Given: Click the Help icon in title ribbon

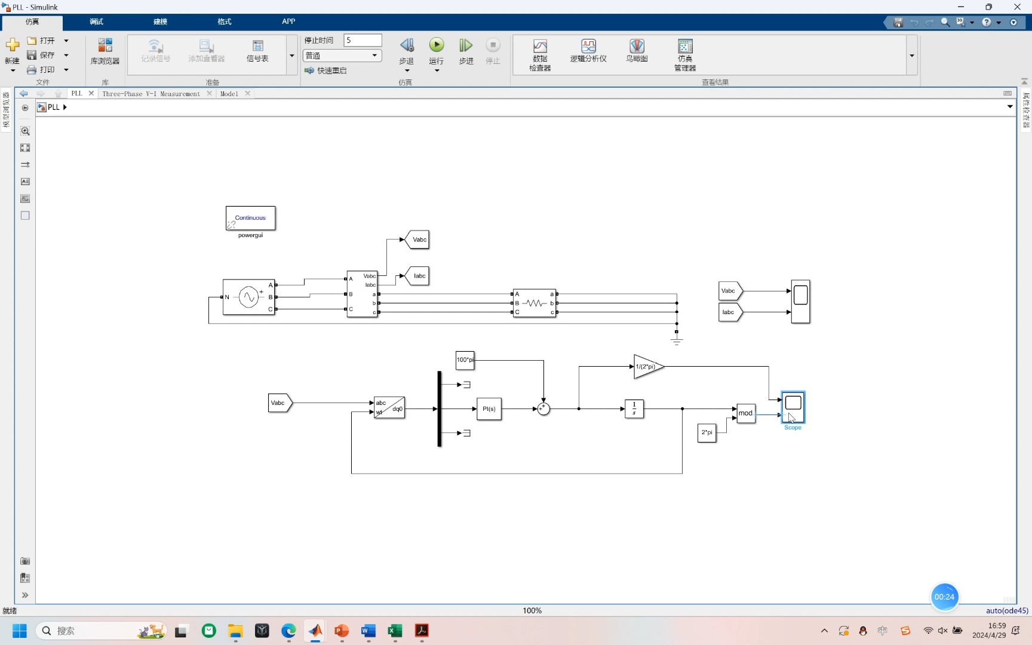Looking at the screenshot, I should point(986,22).
